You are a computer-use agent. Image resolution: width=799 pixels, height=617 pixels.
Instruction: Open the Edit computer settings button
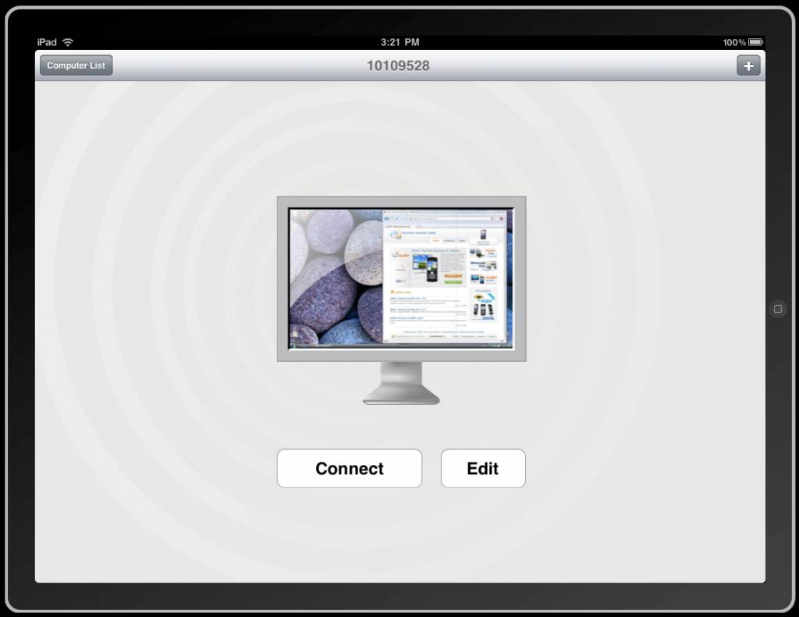pyautogui.click(x=482, y=468)
